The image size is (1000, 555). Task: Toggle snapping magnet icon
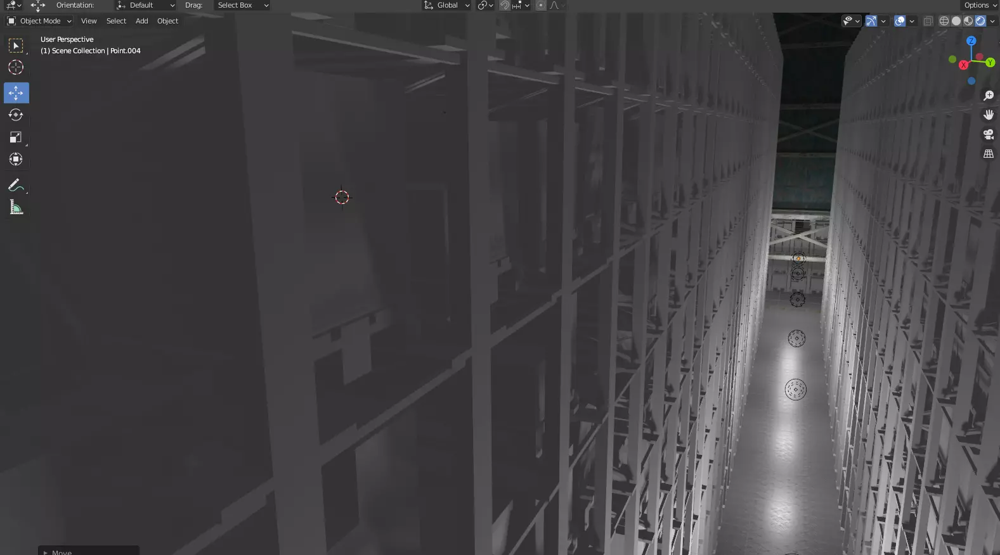coord(505,5)
